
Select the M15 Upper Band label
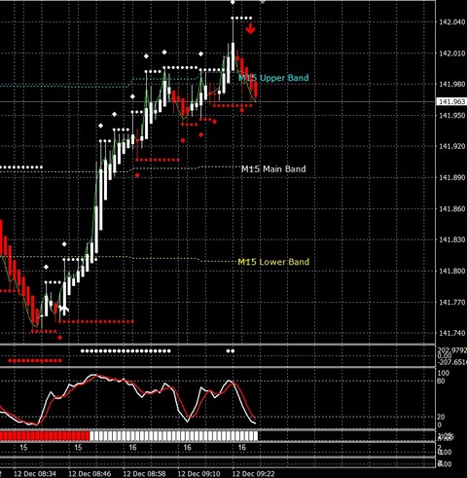click(273, 78)
